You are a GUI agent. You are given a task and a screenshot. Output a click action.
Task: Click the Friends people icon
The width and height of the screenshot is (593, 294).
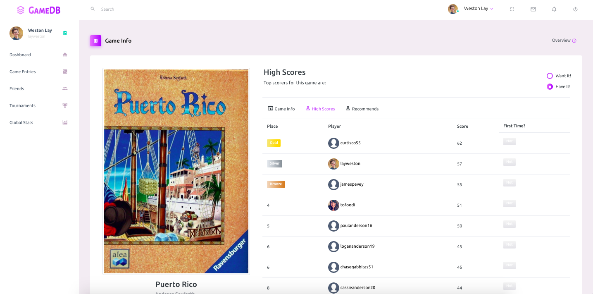click(65, 88)
